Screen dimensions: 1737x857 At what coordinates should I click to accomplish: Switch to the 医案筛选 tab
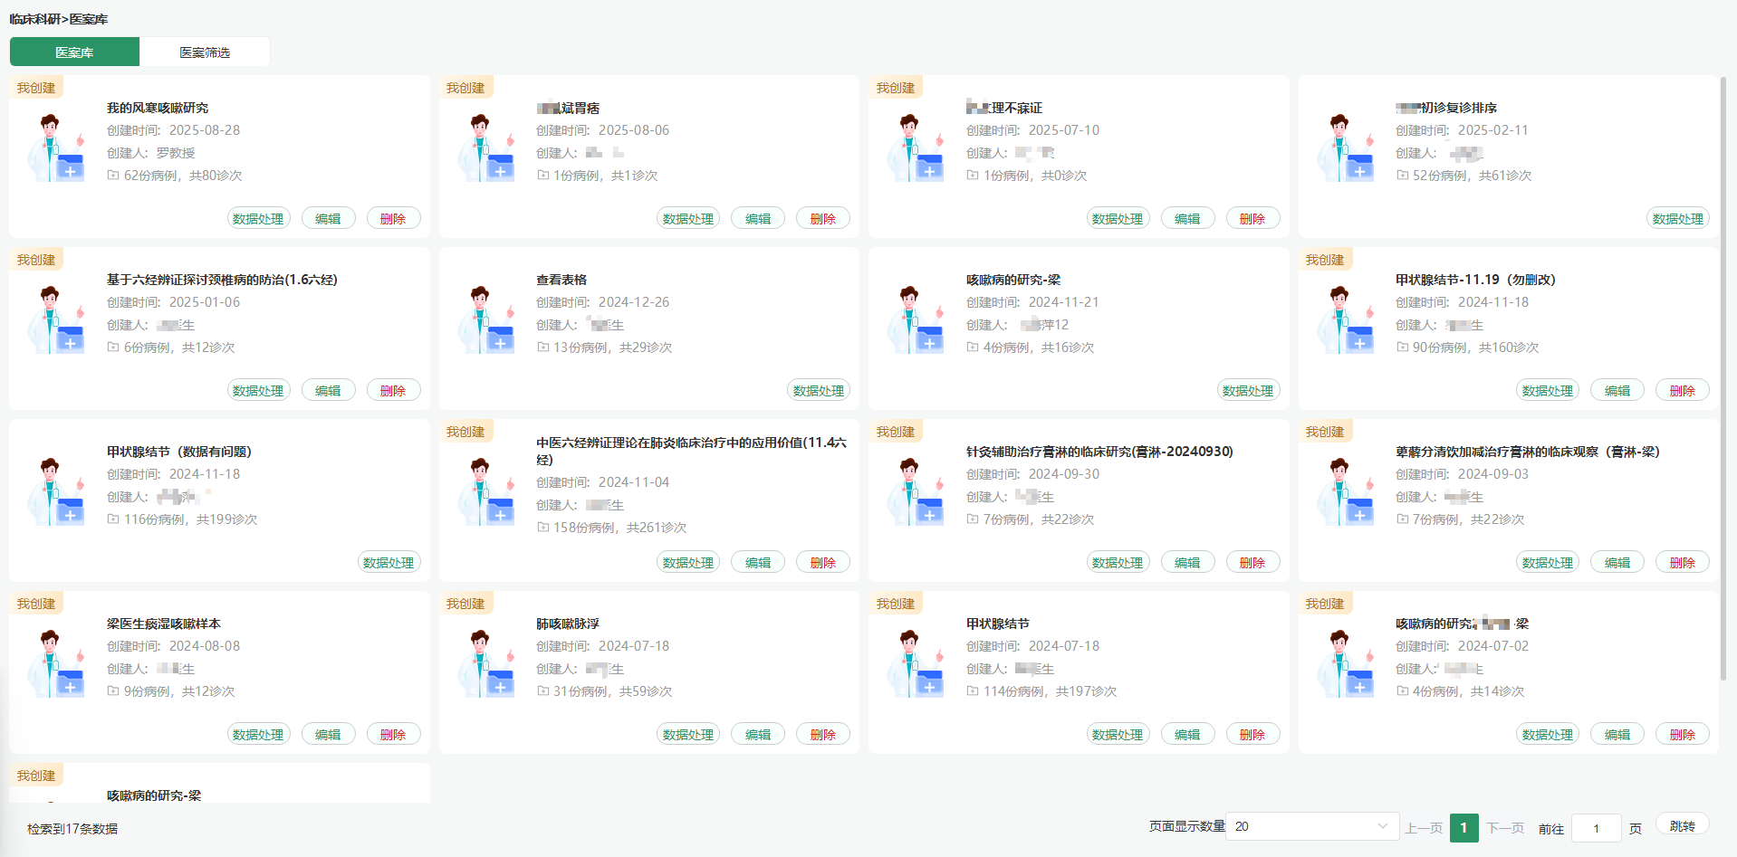point(205,52)
